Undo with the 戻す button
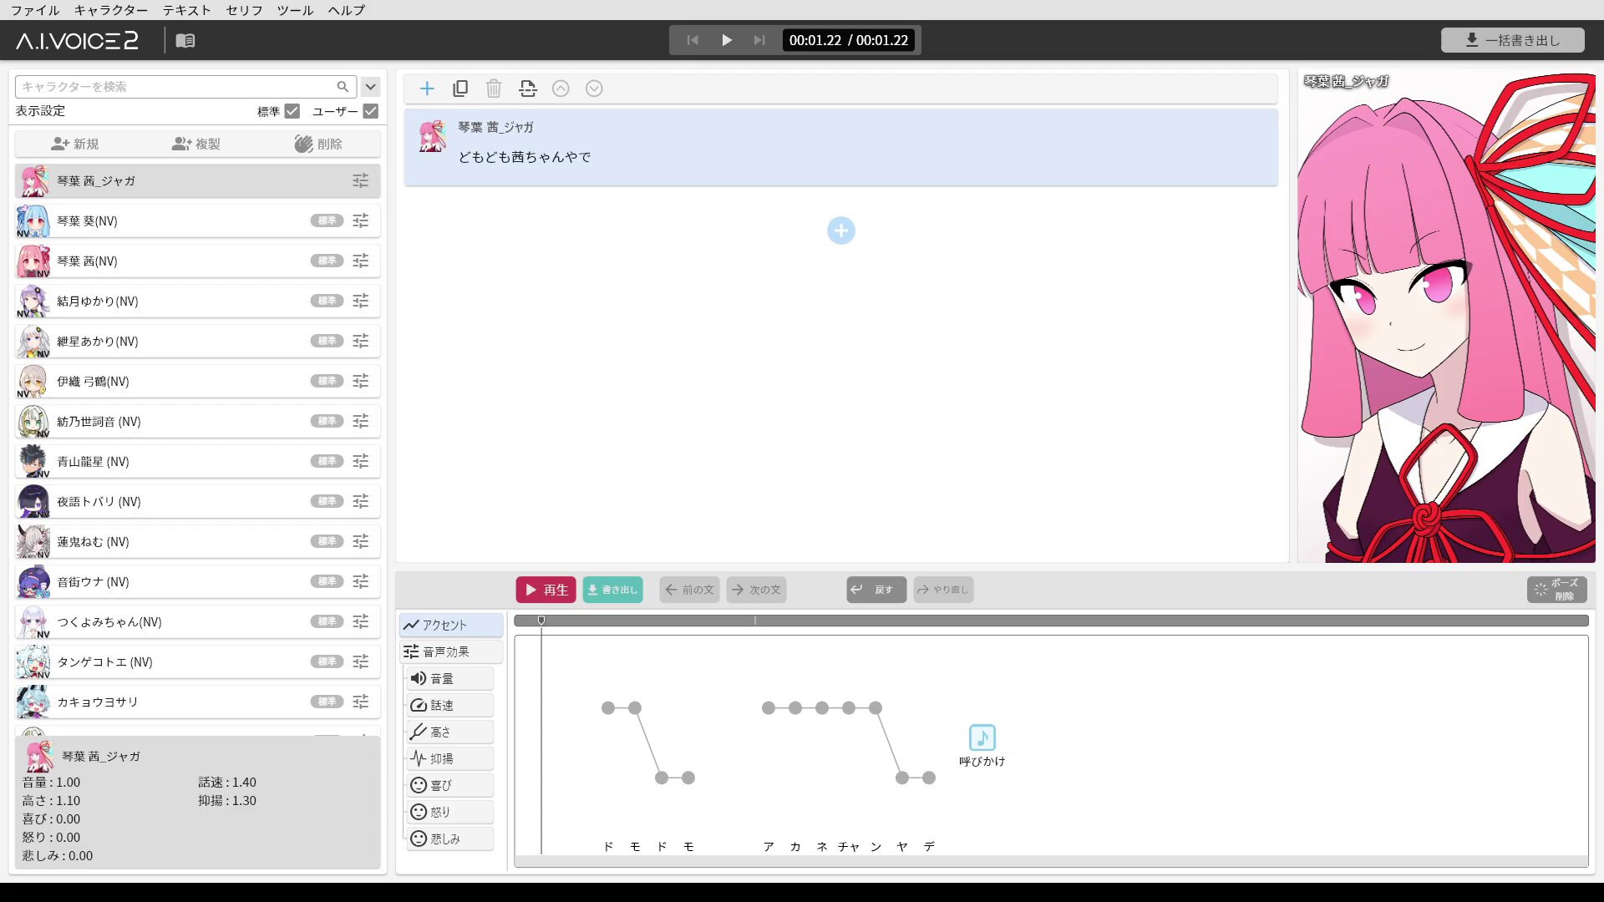 (876, 590)
